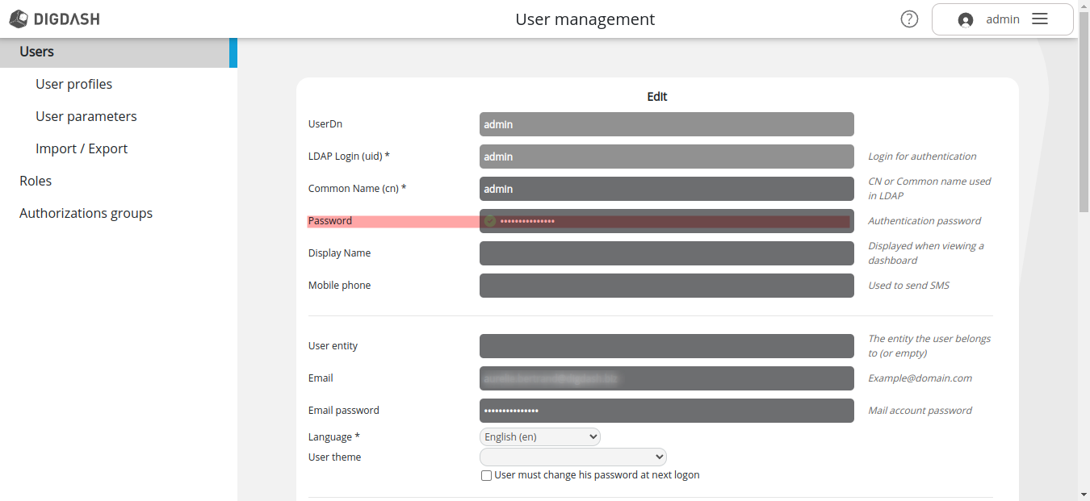Select Users in the sidebar
The image size is (1090, 501).
pos(37,52)
